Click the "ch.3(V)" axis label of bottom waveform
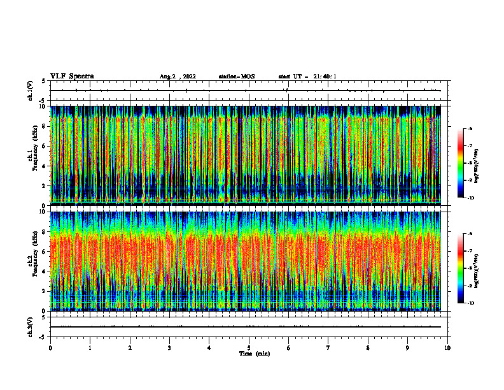The width and height of the screenshot is (504, 390). point(31,327)
